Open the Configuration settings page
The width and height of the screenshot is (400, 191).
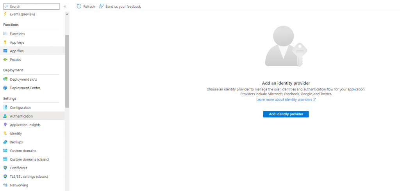coord(20,108)
